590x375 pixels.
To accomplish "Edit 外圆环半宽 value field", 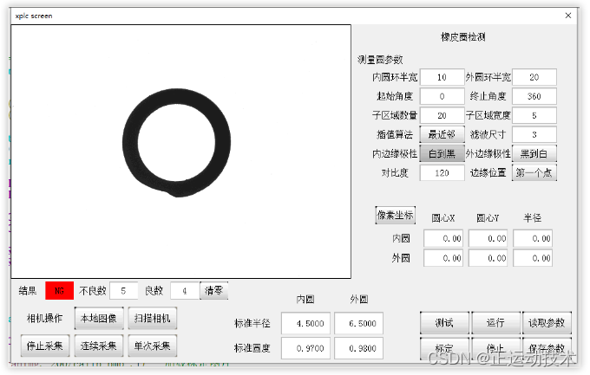I will click(534, 77).
